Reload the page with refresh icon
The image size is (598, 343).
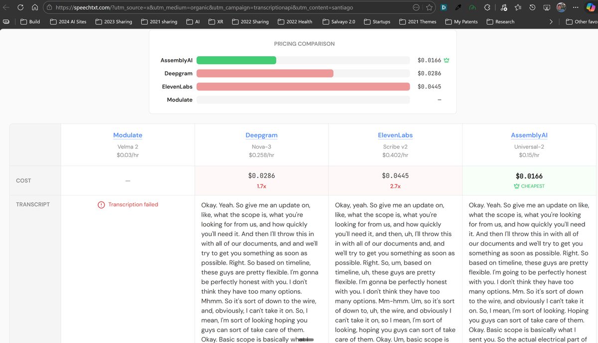click(x=20, y=7)
